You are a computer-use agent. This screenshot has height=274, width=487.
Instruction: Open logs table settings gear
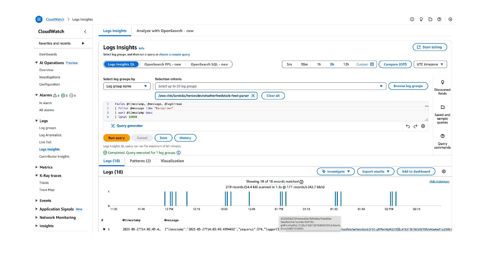point(444,172)
